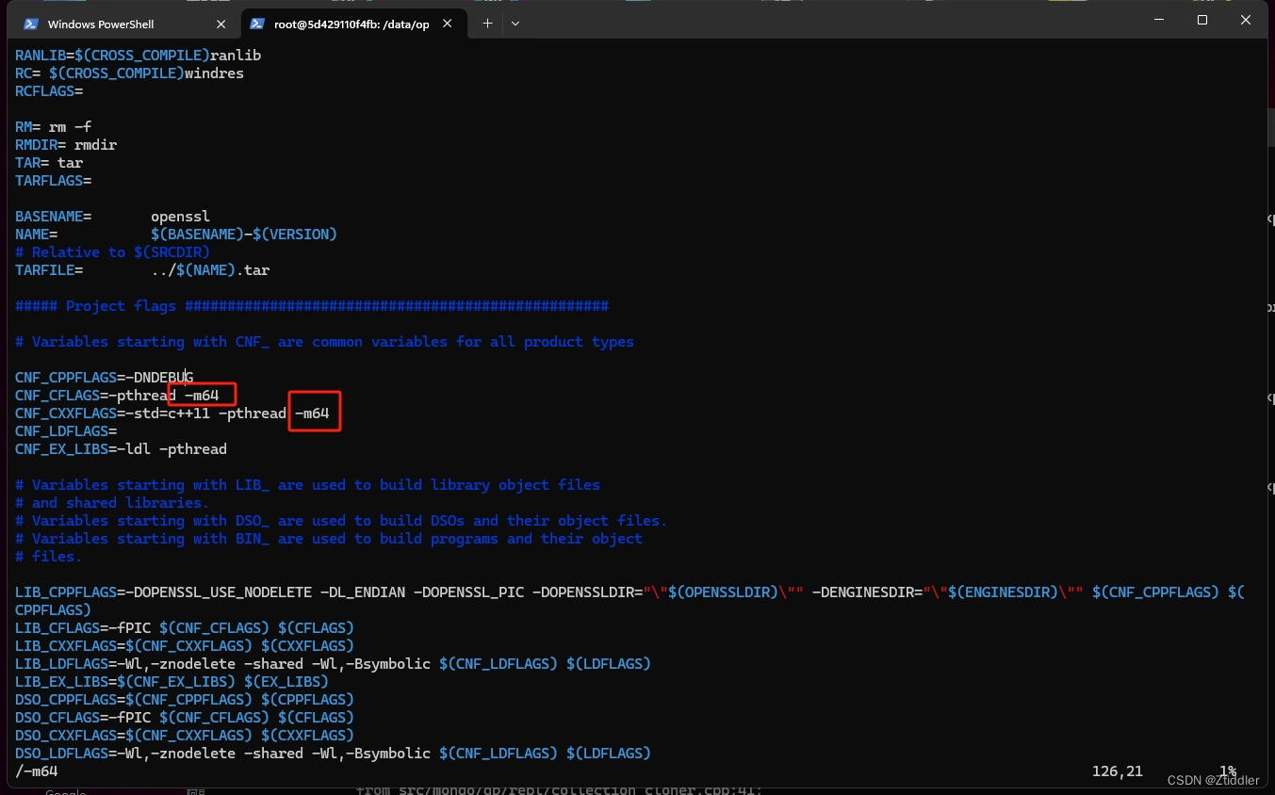This screenshot has width=1275, height=795.
Task: Click the BASENAME= openssl line
Action: pyautogui.click(x=112, y=217)
